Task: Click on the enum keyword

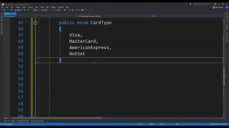Action: click(x=83, y=23)
